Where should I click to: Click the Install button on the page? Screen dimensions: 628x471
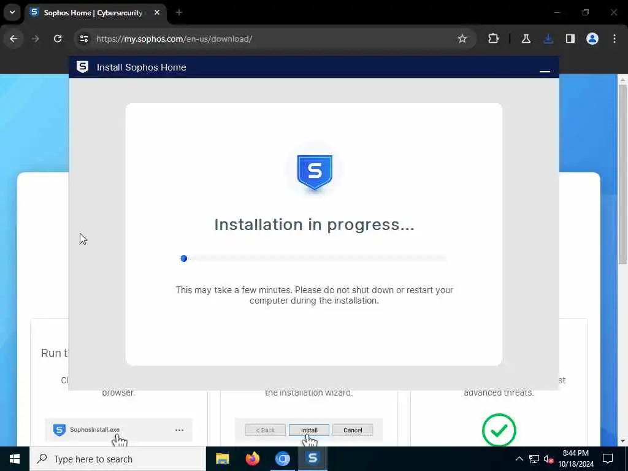(x=309, y=430)
